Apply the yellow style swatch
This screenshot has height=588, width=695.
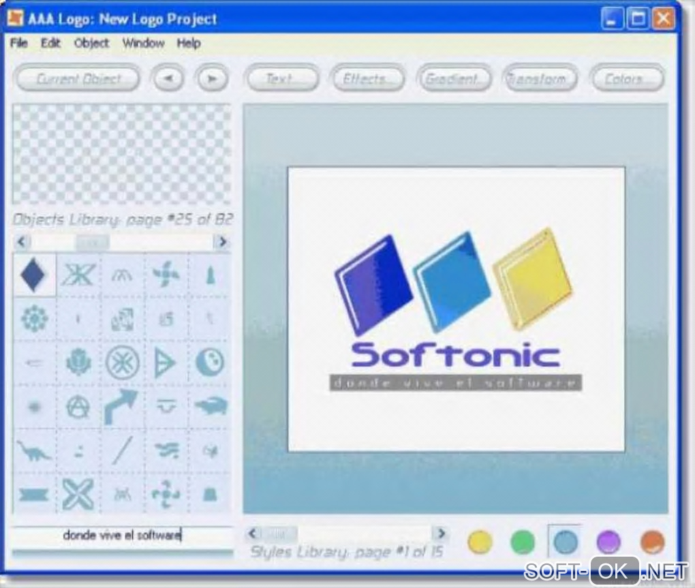point(480,542)
